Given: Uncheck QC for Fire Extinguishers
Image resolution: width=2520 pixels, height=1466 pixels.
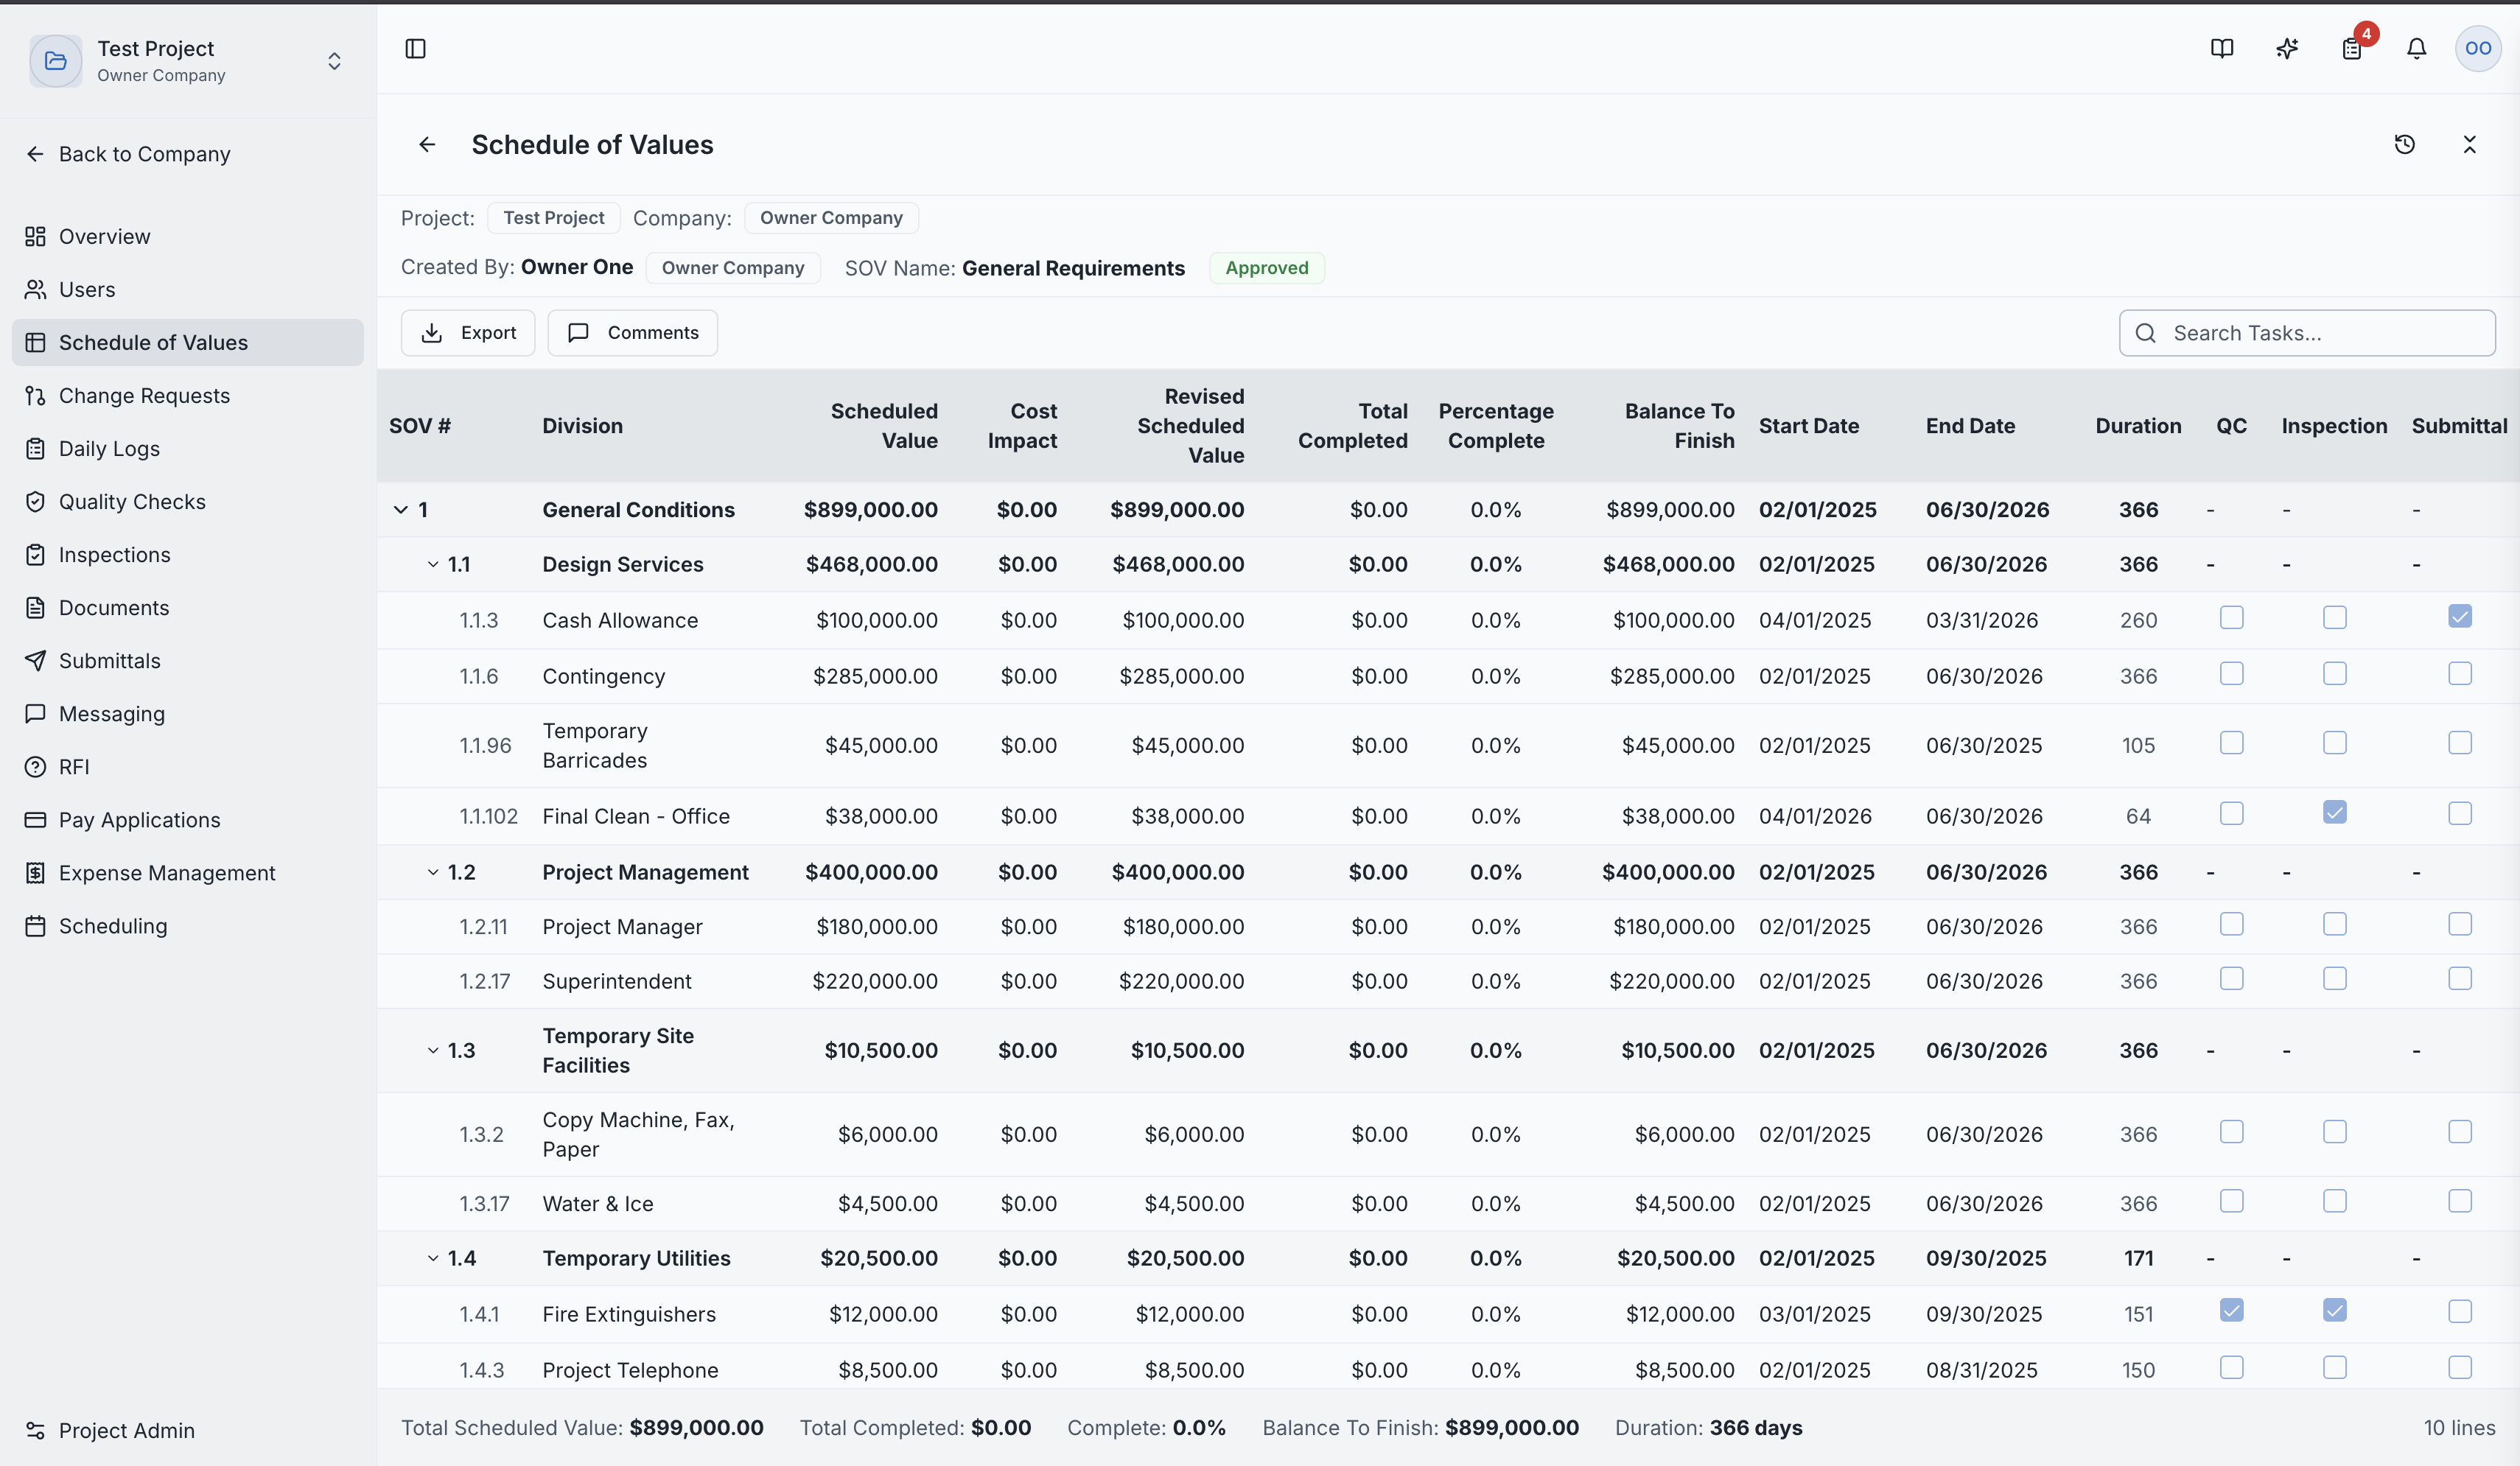Looking at the screenshot, I should pyautogui.click(x=2231, y=1311).
